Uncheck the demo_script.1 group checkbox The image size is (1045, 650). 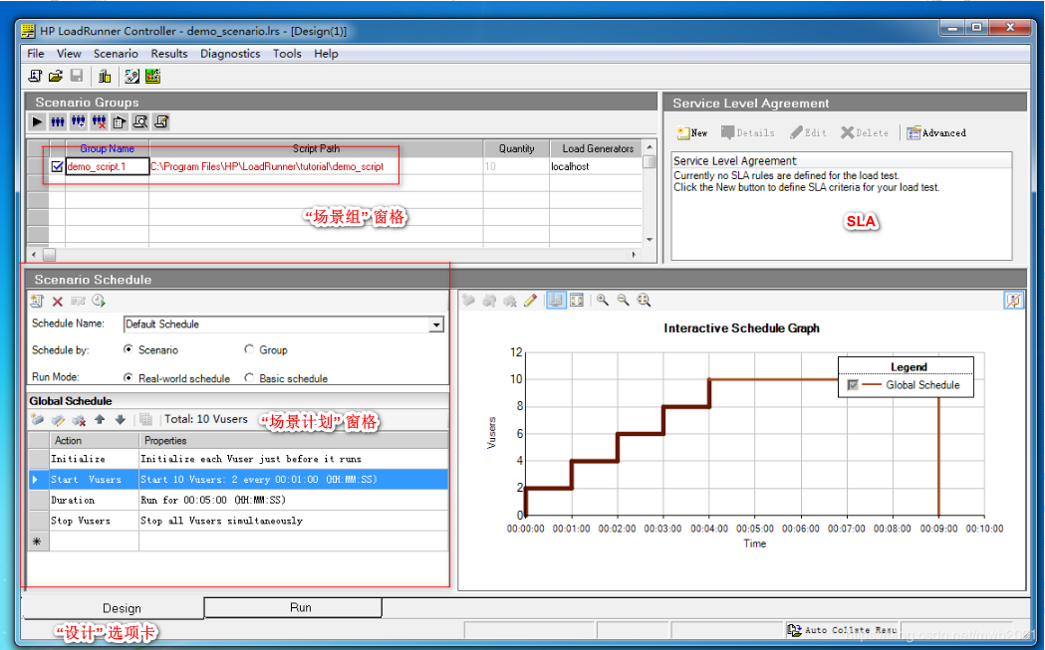click(58, 166)
